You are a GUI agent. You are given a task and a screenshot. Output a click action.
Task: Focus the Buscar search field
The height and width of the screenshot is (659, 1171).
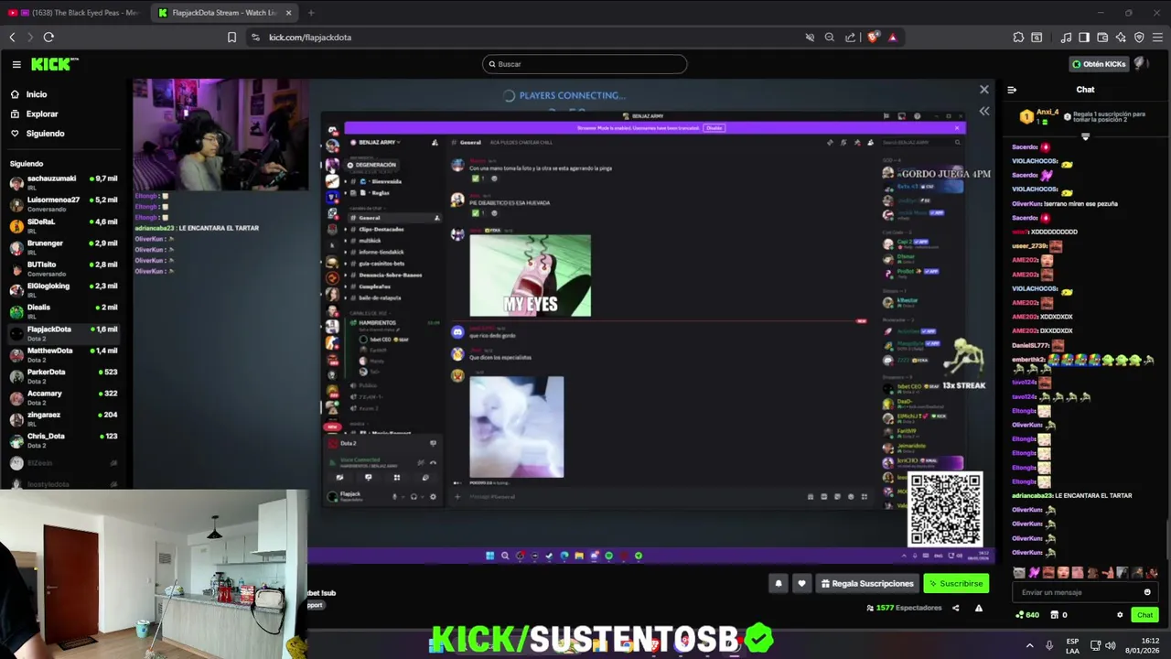click(585, 64)
